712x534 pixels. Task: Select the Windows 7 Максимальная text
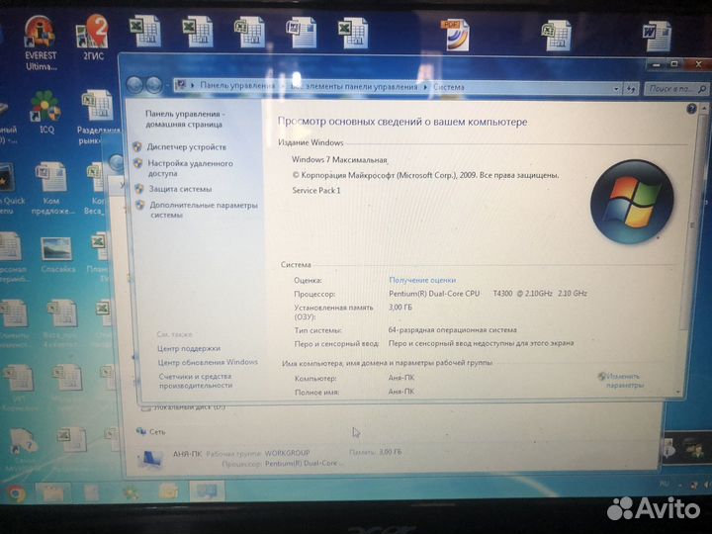(x=339, y=159)
